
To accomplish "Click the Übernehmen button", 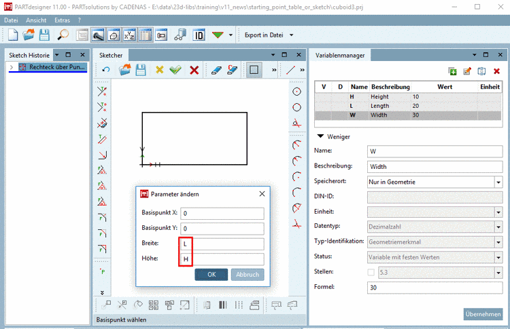I will tap(483, 314).
